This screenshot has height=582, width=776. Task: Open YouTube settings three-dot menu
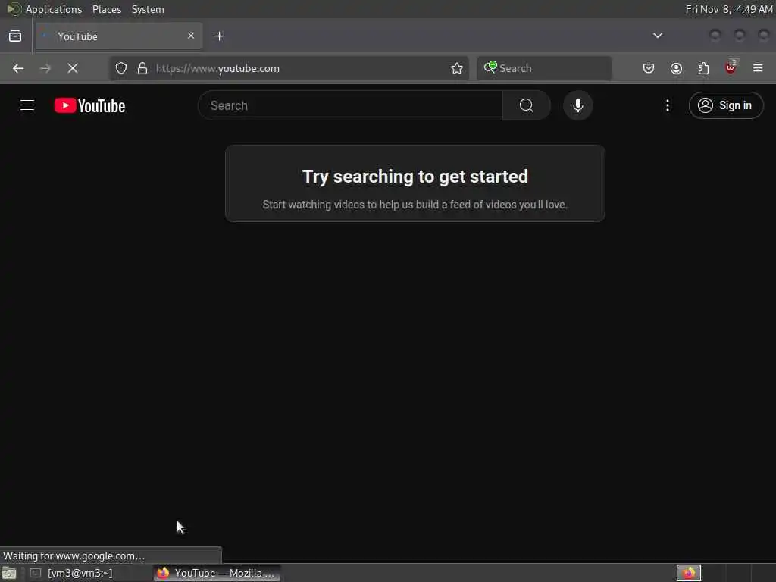coord(667,105)
